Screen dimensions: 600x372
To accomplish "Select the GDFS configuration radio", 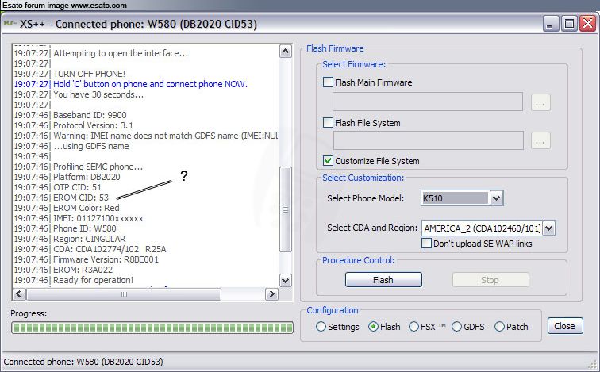I will click(456, 327).
